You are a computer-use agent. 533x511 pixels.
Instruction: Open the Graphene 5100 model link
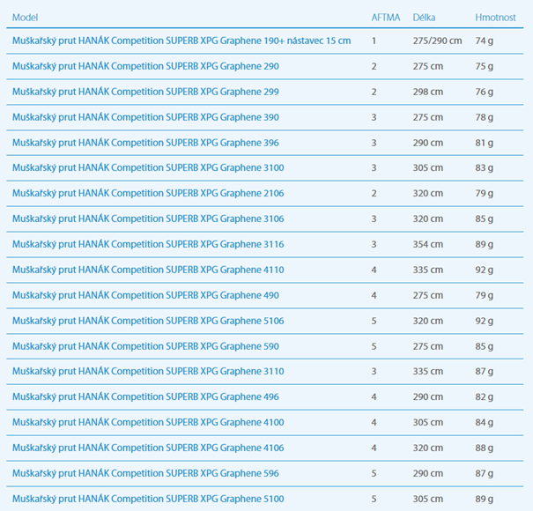point(148,500)
